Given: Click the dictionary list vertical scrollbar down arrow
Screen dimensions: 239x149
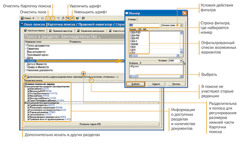Looking at the screenshot, I should [181, 52].
